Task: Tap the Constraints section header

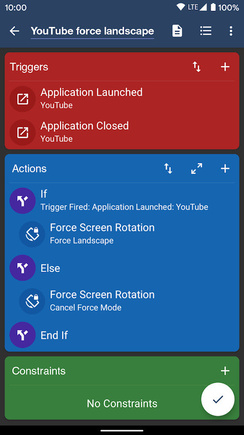Action: coord(39,371)
